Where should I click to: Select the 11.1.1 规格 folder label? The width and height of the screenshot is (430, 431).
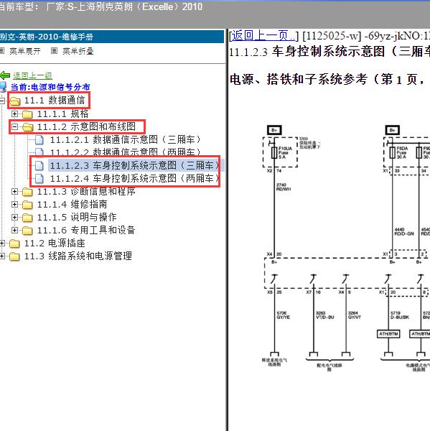pos(63,113)
